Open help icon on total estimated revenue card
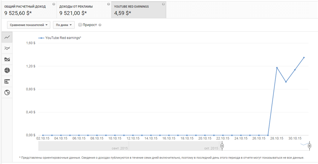The height and width of the screenshot is (164, 318). (x=54, y=4)
